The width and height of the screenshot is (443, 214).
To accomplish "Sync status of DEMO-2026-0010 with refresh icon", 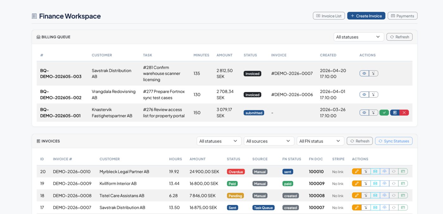I will click(394, 171).
